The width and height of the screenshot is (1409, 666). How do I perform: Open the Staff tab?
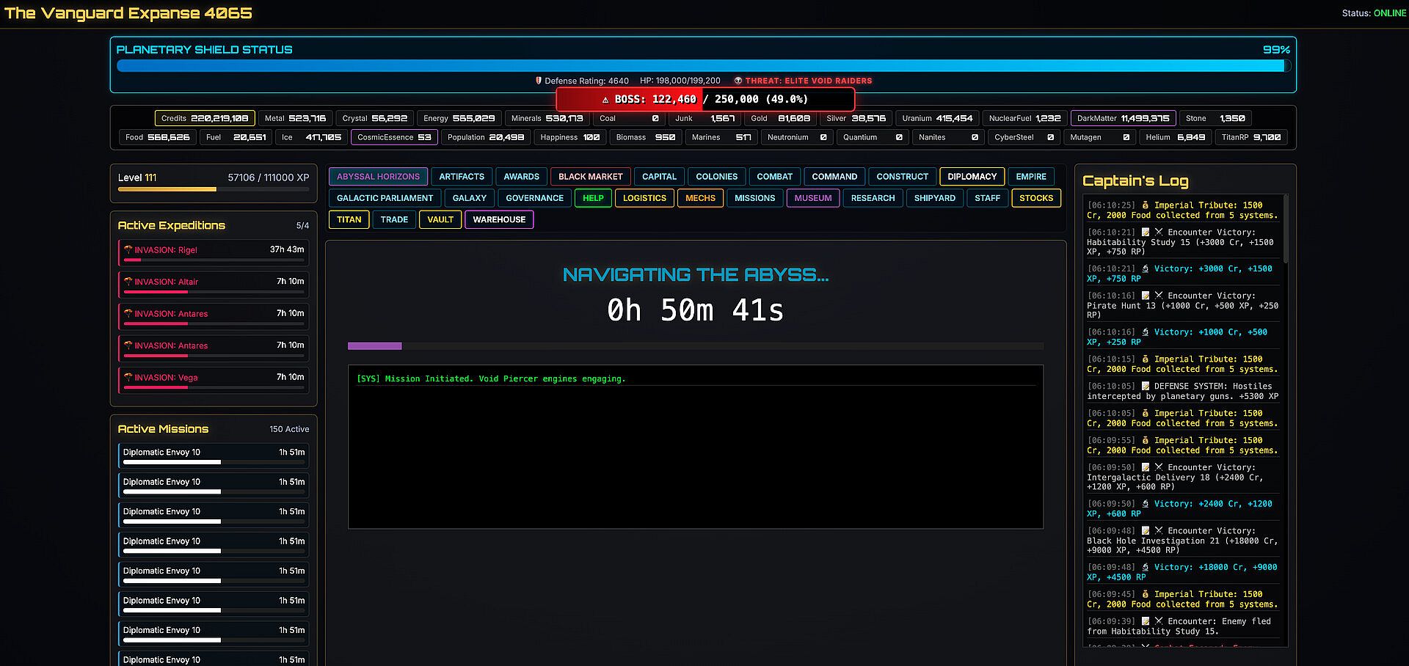pyautogui.click(x=987, y=198)
